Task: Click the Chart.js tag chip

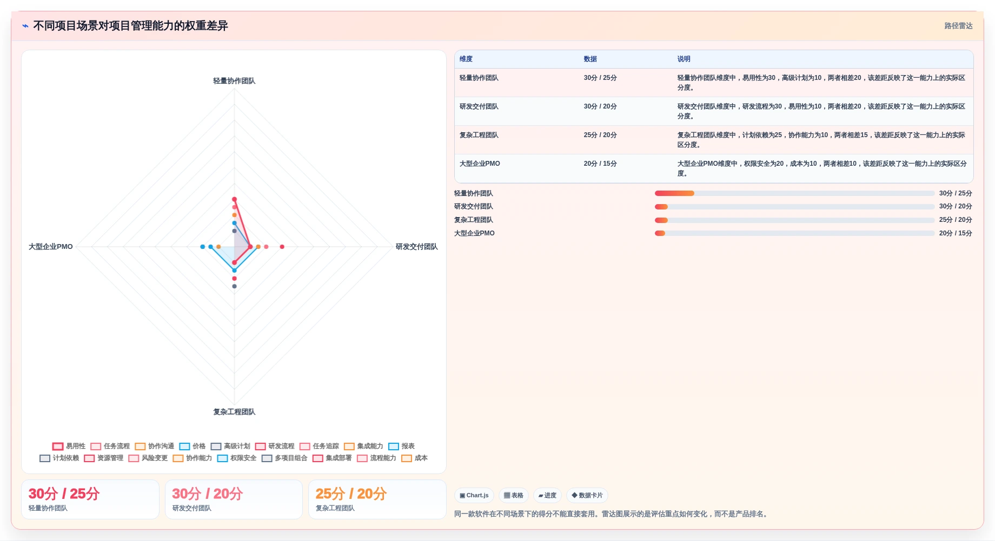Action: point(474,495)
